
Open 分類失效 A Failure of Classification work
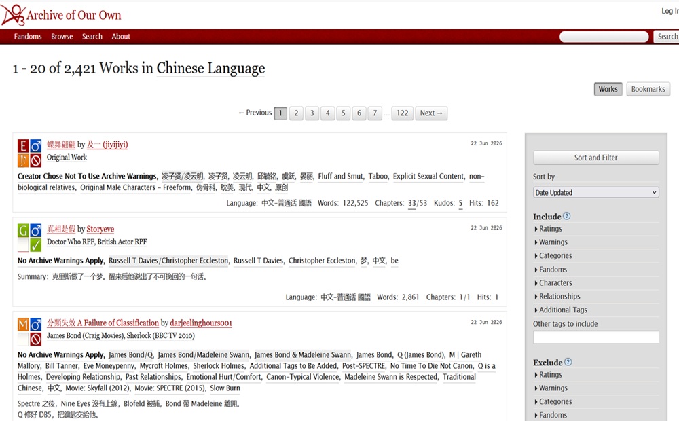point(103,323)
